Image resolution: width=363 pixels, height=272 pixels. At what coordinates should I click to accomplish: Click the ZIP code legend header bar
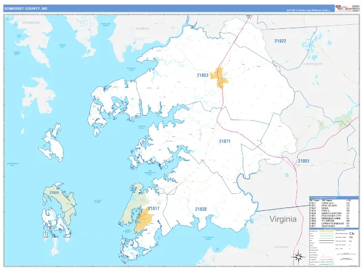coord(334,198)
